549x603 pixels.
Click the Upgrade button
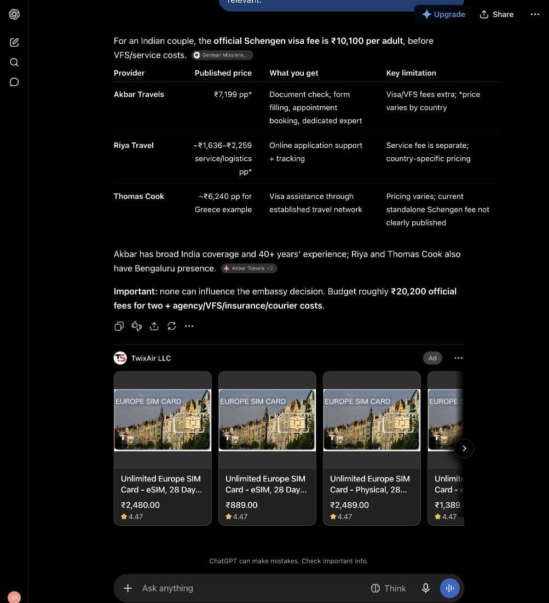(x=443, y=14)
